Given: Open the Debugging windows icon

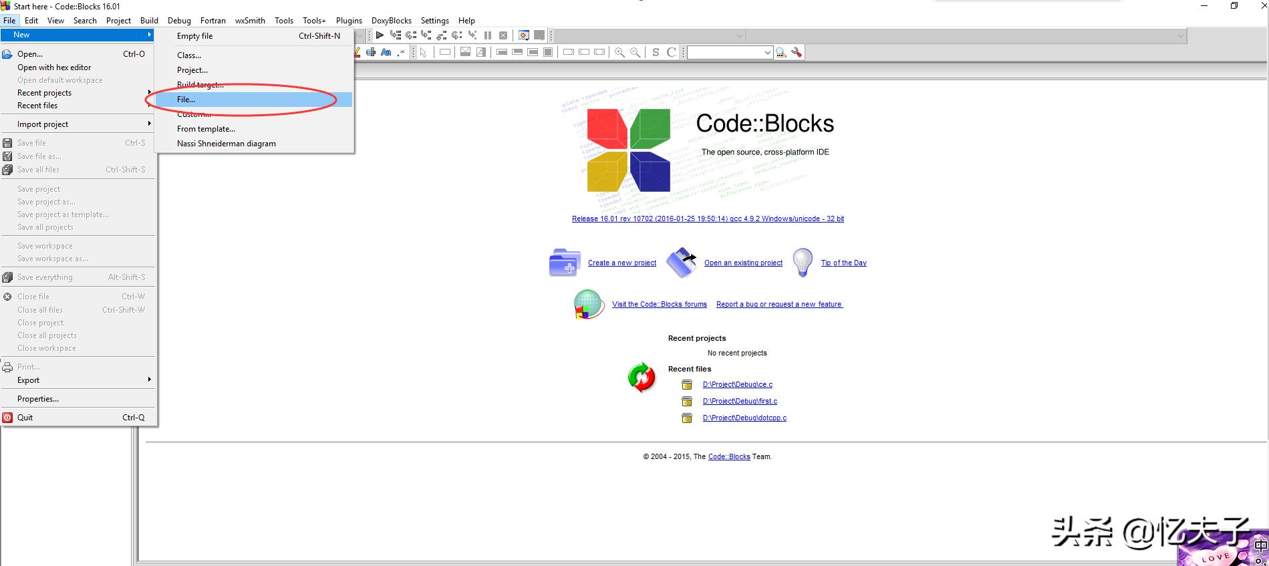Looking at the screenshot, I should (524, 35).
